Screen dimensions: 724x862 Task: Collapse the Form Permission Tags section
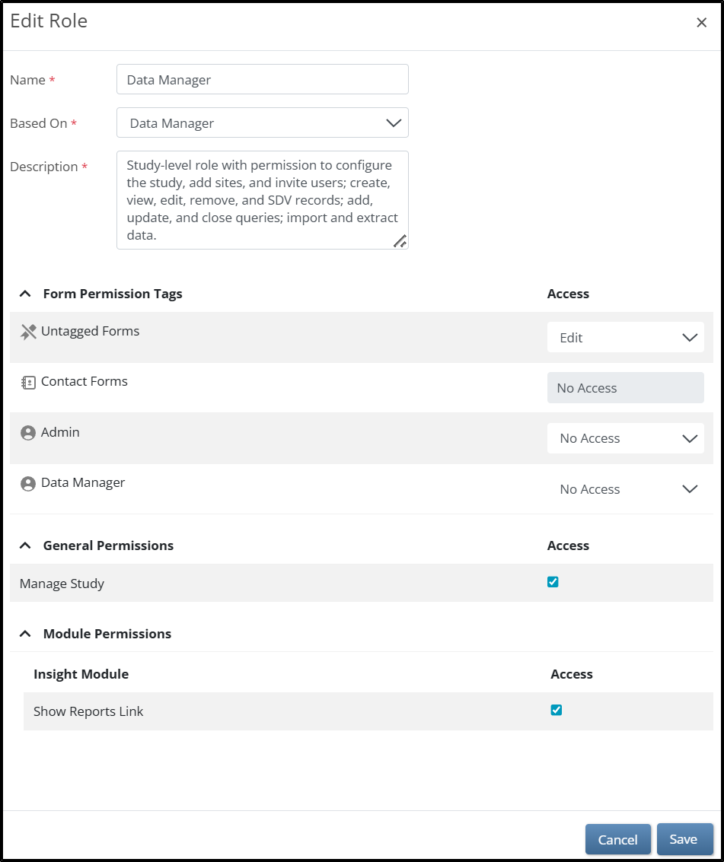(25, 294)
